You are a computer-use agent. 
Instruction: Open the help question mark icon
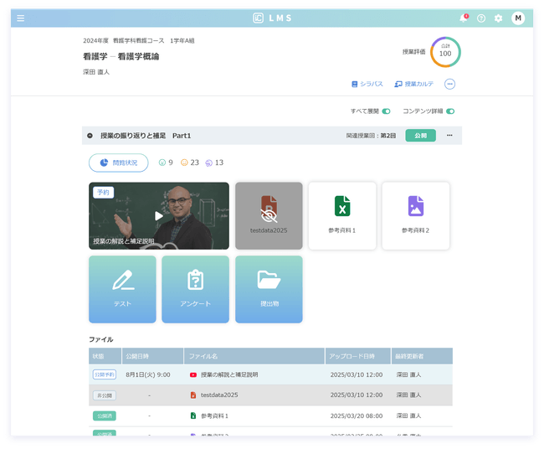(481, 18)
